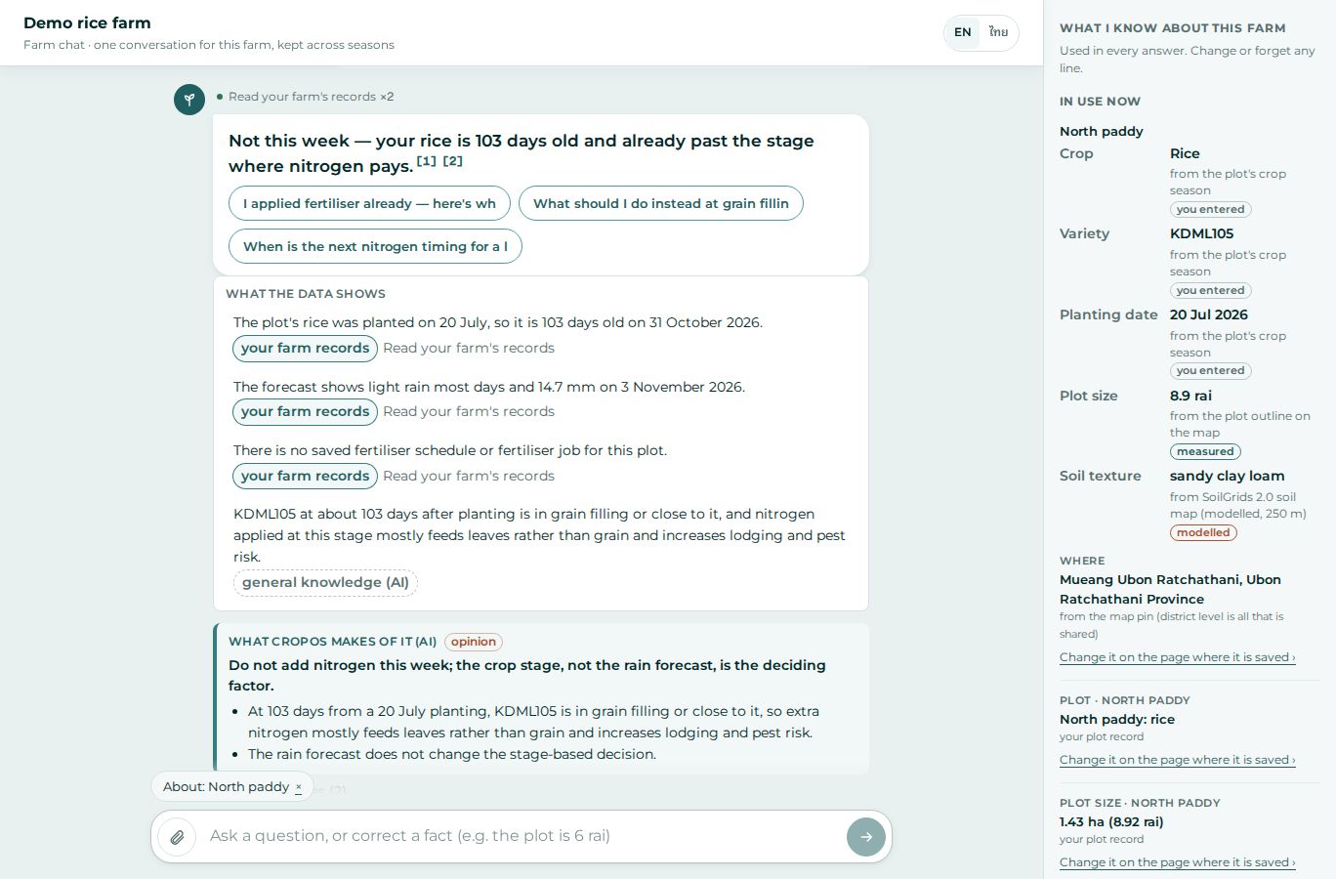Switch language to ไทย

[998, 32]
